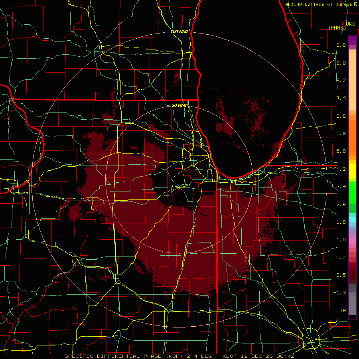
Task: Click the 100 NMI range ring label
Action: (x=179, y=32)
